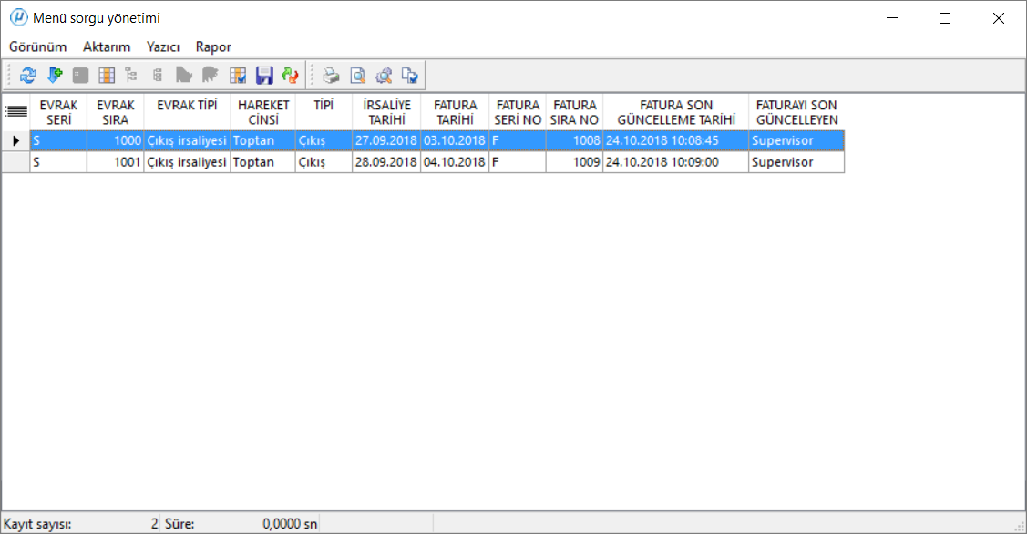The height and width of the screenshot is (534, 1027).
Task: Click the 1008 invoice number cell
Action: 574,140
